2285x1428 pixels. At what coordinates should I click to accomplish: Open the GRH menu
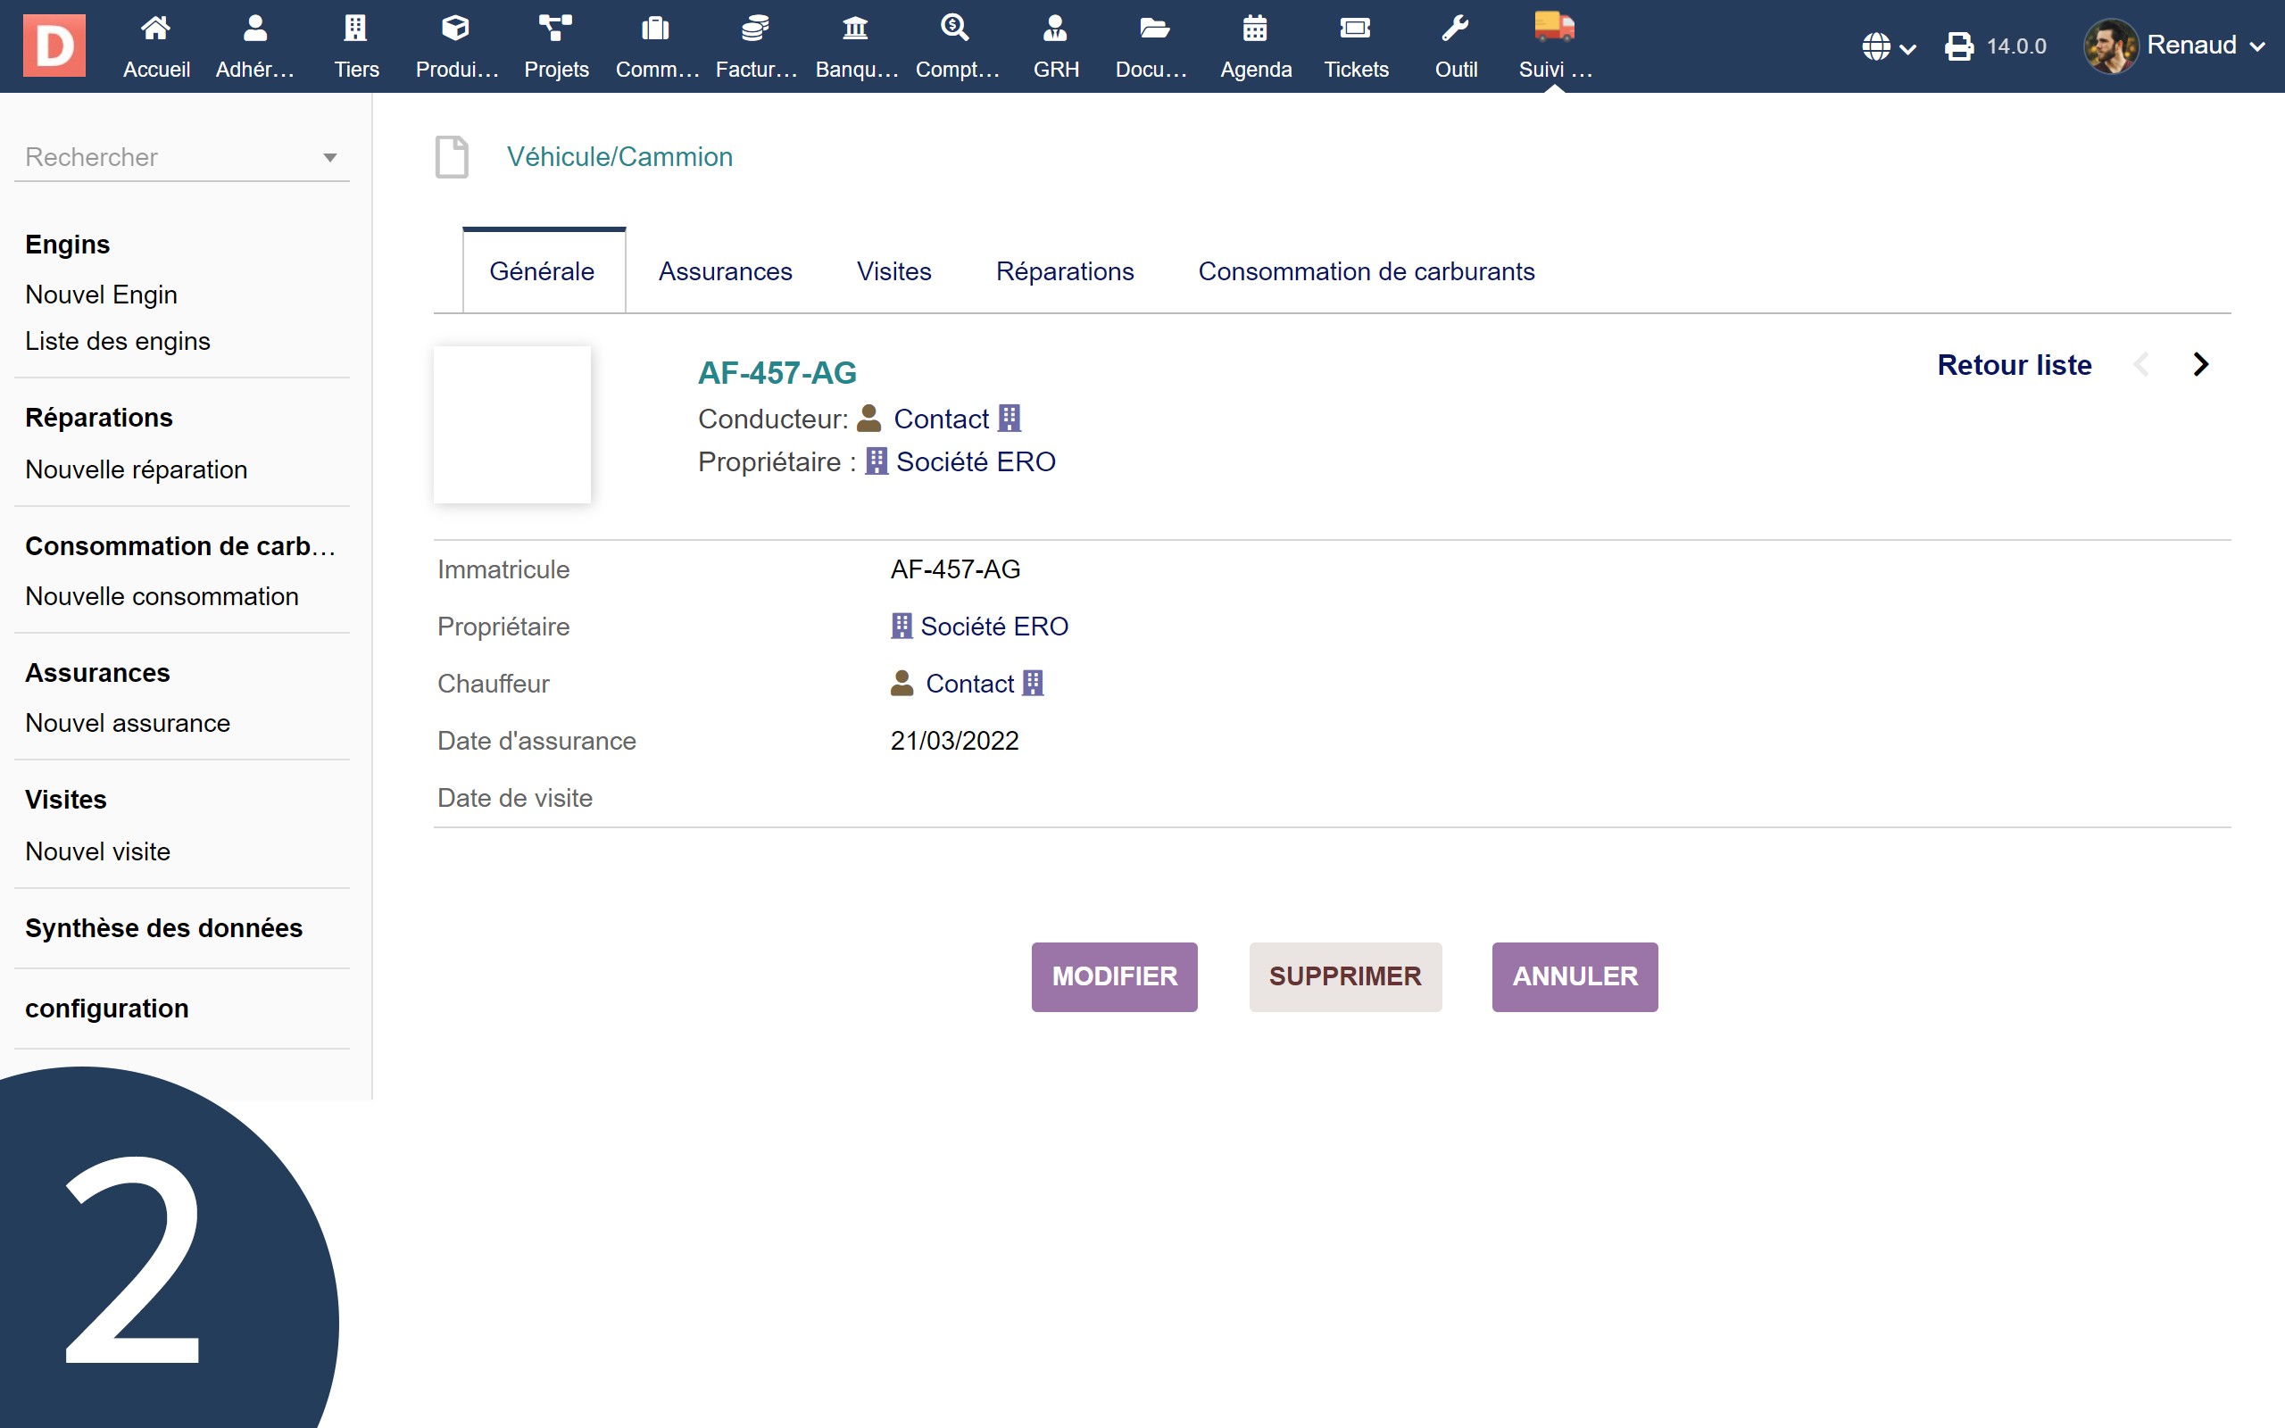tap(1056, 46)
